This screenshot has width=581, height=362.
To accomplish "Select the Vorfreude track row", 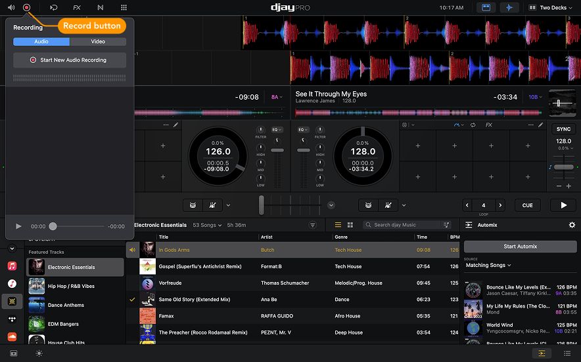I will [x=292, y=283].
